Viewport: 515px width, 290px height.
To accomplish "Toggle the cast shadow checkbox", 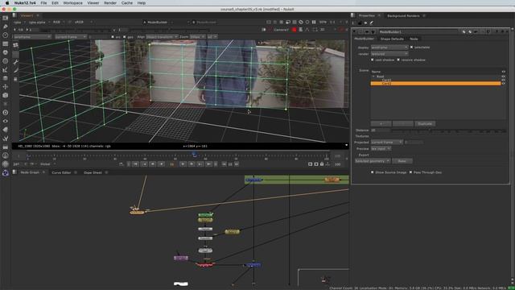I will [372, 60].
